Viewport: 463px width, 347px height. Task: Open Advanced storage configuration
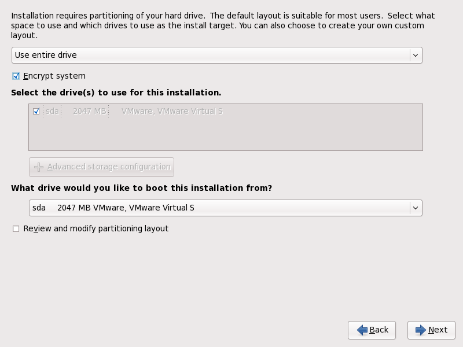point(102,167)
